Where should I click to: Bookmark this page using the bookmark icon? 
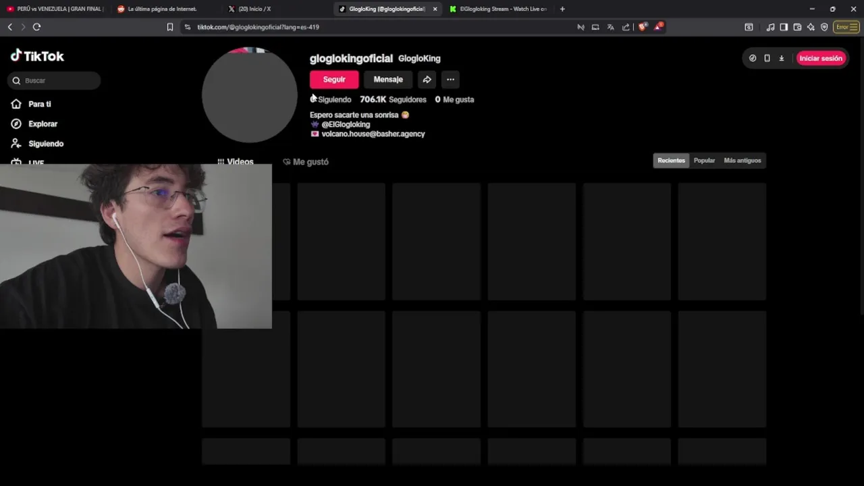click(169, 27)
